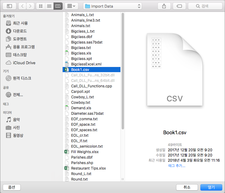Select file Call_DLL_Functions.cpp
This screenshot has width=225, height=193.
coord(92,86)
